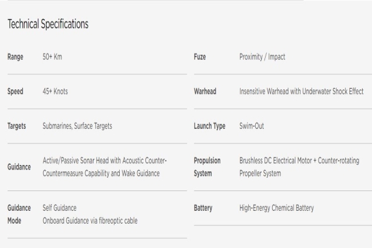Viewport: 372px width, 248px height.
Task: Select the Warhead label
Action: coord(205,92)
